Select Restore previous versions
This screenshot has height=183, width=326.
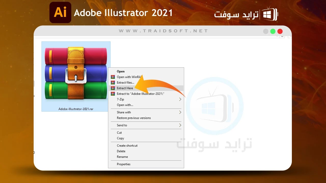coord(146,118)
